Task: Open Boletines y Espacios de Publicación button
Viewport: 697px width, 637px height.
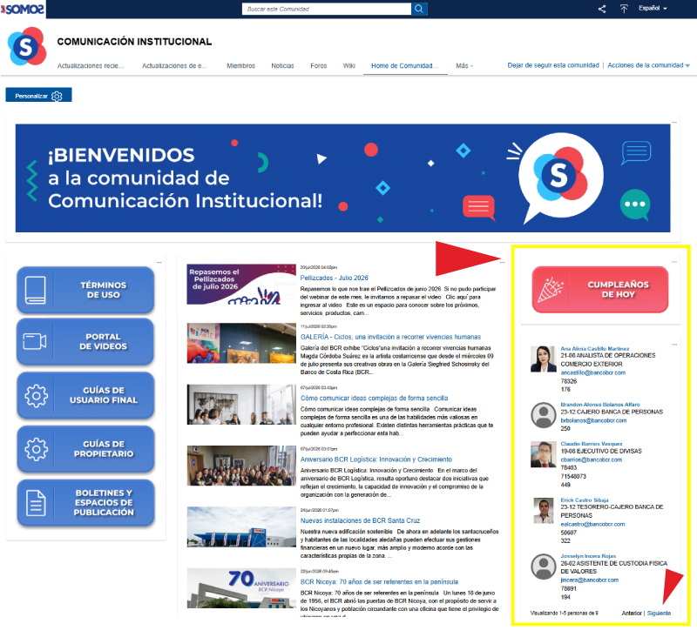Action: (x=85, y=502)
